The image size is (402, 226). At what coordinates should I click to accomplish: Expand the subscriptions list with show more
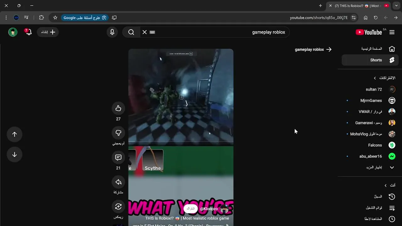[370, 167]
